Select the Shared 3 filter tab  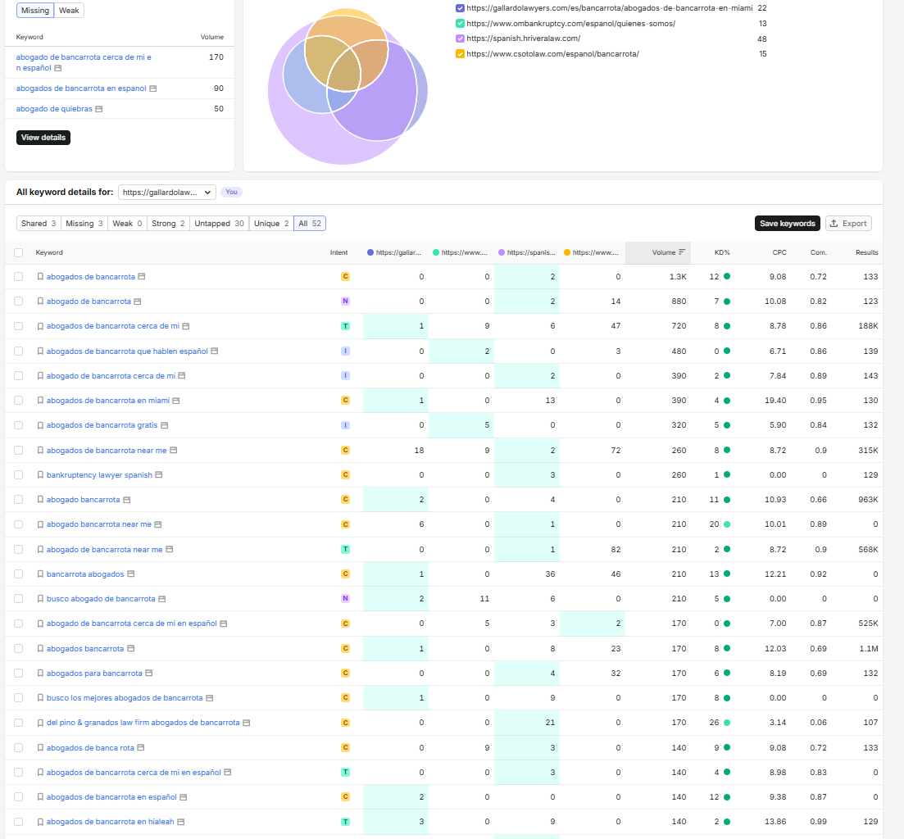[39, 224]
